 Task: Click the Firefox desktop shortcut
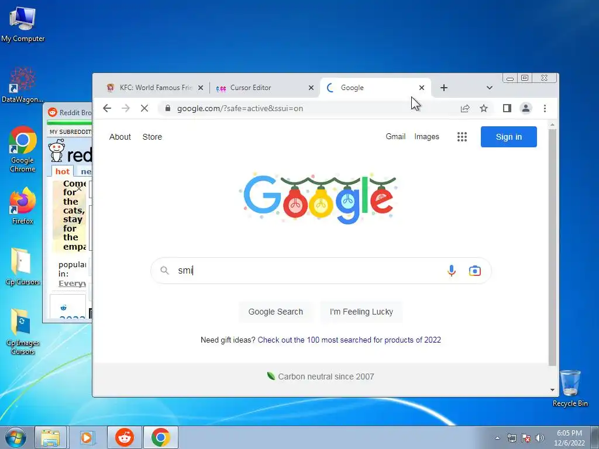[23, 205]
